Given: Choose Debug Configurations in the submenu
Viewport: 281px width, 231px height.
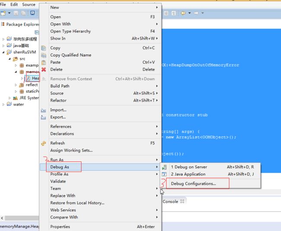Looking at the screenshot, I should tap(211, 184).
